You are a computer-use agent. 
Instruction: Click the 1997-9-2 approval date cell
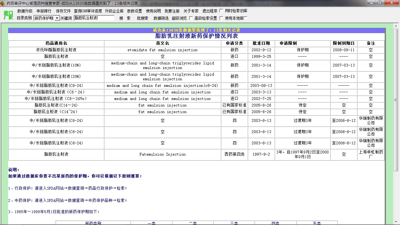coord(261,154)
